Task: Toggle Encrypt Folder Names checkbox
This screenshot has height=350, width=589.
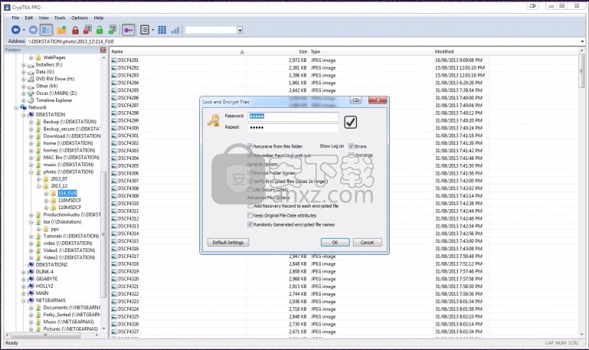Action: tap(250, 173)
